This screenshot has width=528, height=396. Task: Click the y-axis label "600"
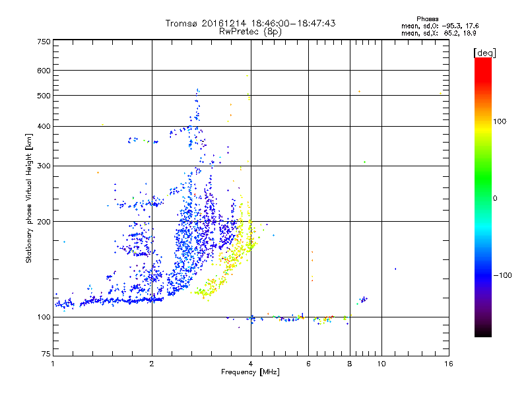click(x=44, y=71)
